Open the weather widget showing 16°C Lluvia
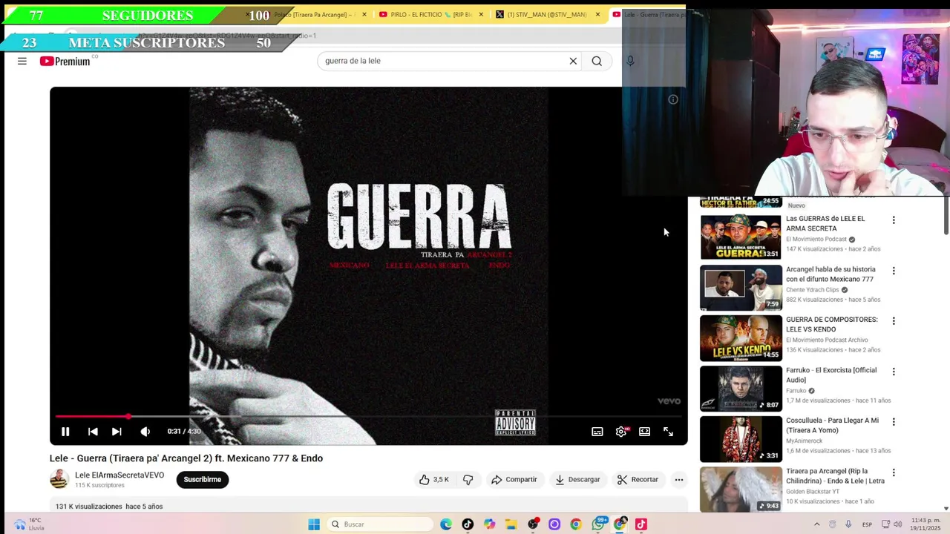 pos(28,524)
